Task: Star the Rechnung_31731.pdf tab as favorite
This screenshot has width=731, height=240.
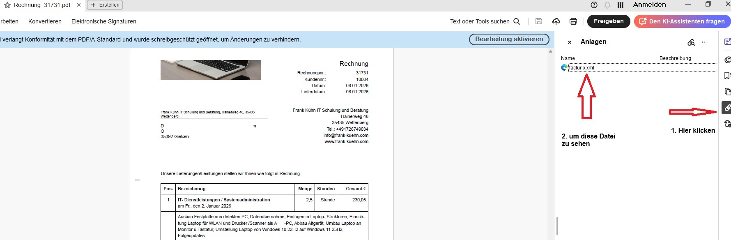Action: tap(7, 5)
